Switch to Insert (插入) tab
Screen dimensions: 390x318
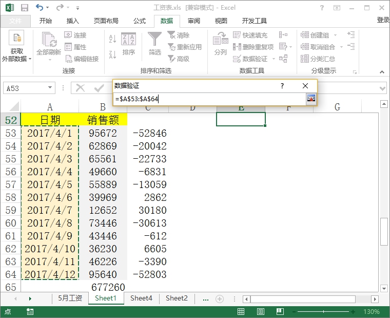pos(73,21)
